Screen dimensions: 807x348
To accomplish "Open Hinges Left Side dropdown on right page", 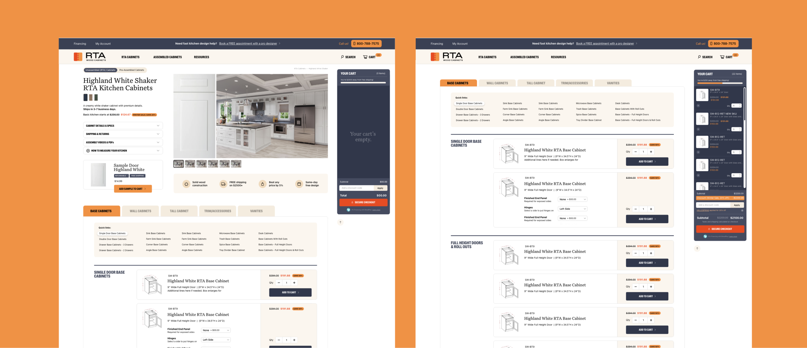I will [572, 209].
